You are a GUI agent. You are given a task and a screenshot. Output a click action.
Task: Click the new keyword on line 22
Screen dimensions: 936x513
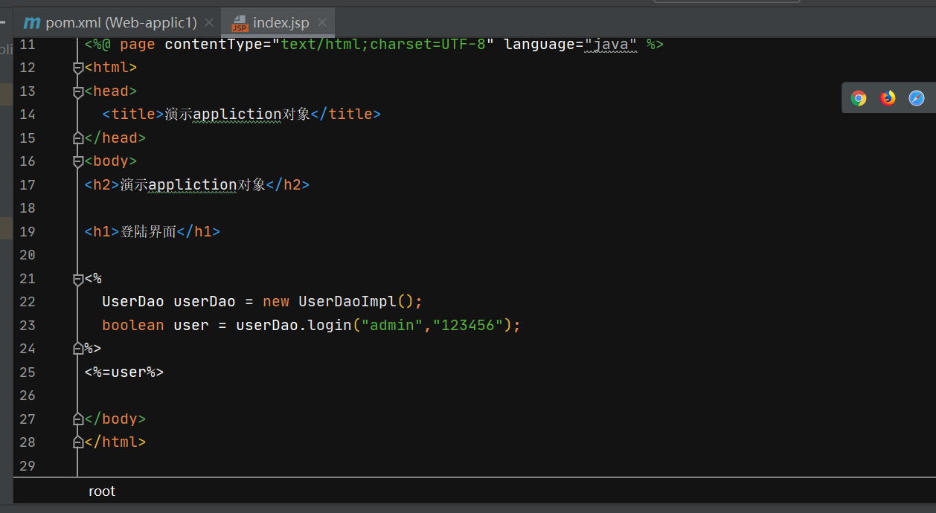[276, 302]
